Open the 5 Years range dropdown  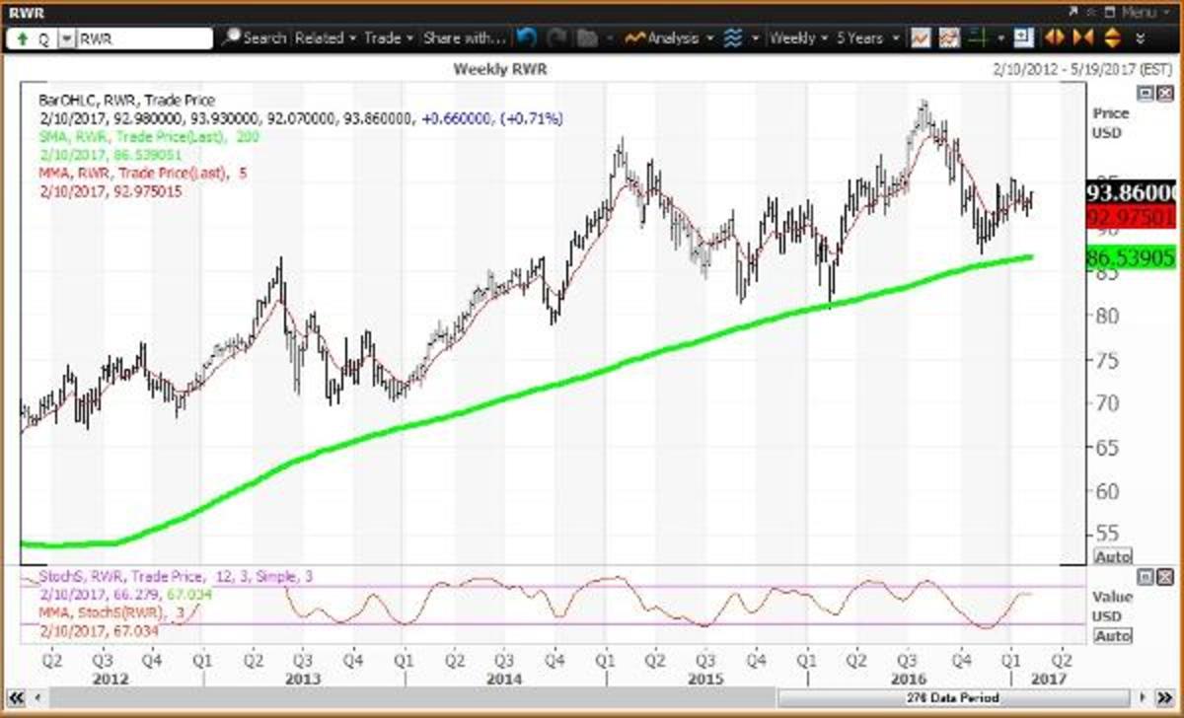[867, 37]
